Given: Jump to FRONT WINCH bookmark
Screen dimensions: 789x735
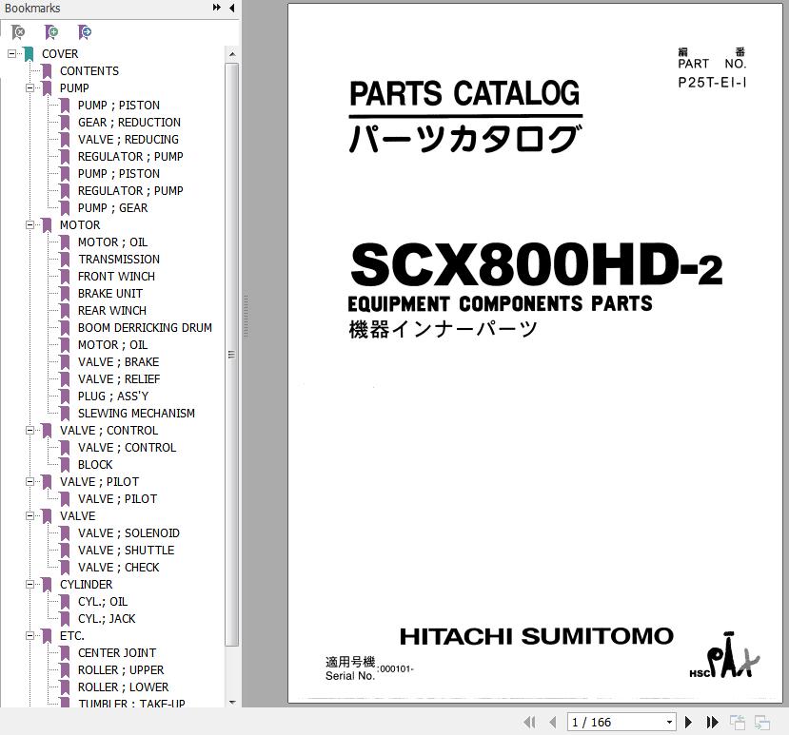Looking at the screenshot, I should (x=116, y=276).
